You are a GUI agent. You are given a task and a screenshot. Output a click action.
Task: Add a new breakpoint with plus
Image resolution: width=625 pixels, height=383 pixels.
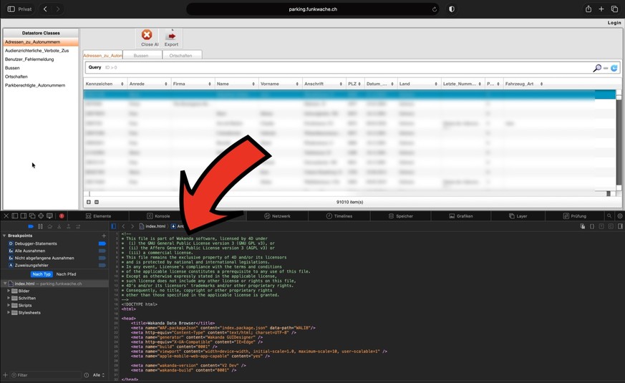[104, 236]
